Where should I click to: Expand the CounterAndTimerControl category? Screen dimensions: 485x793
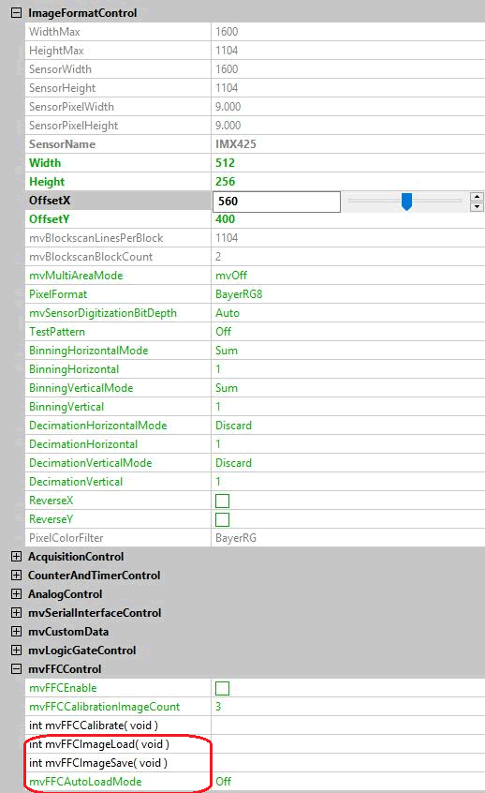click(16, 575)
